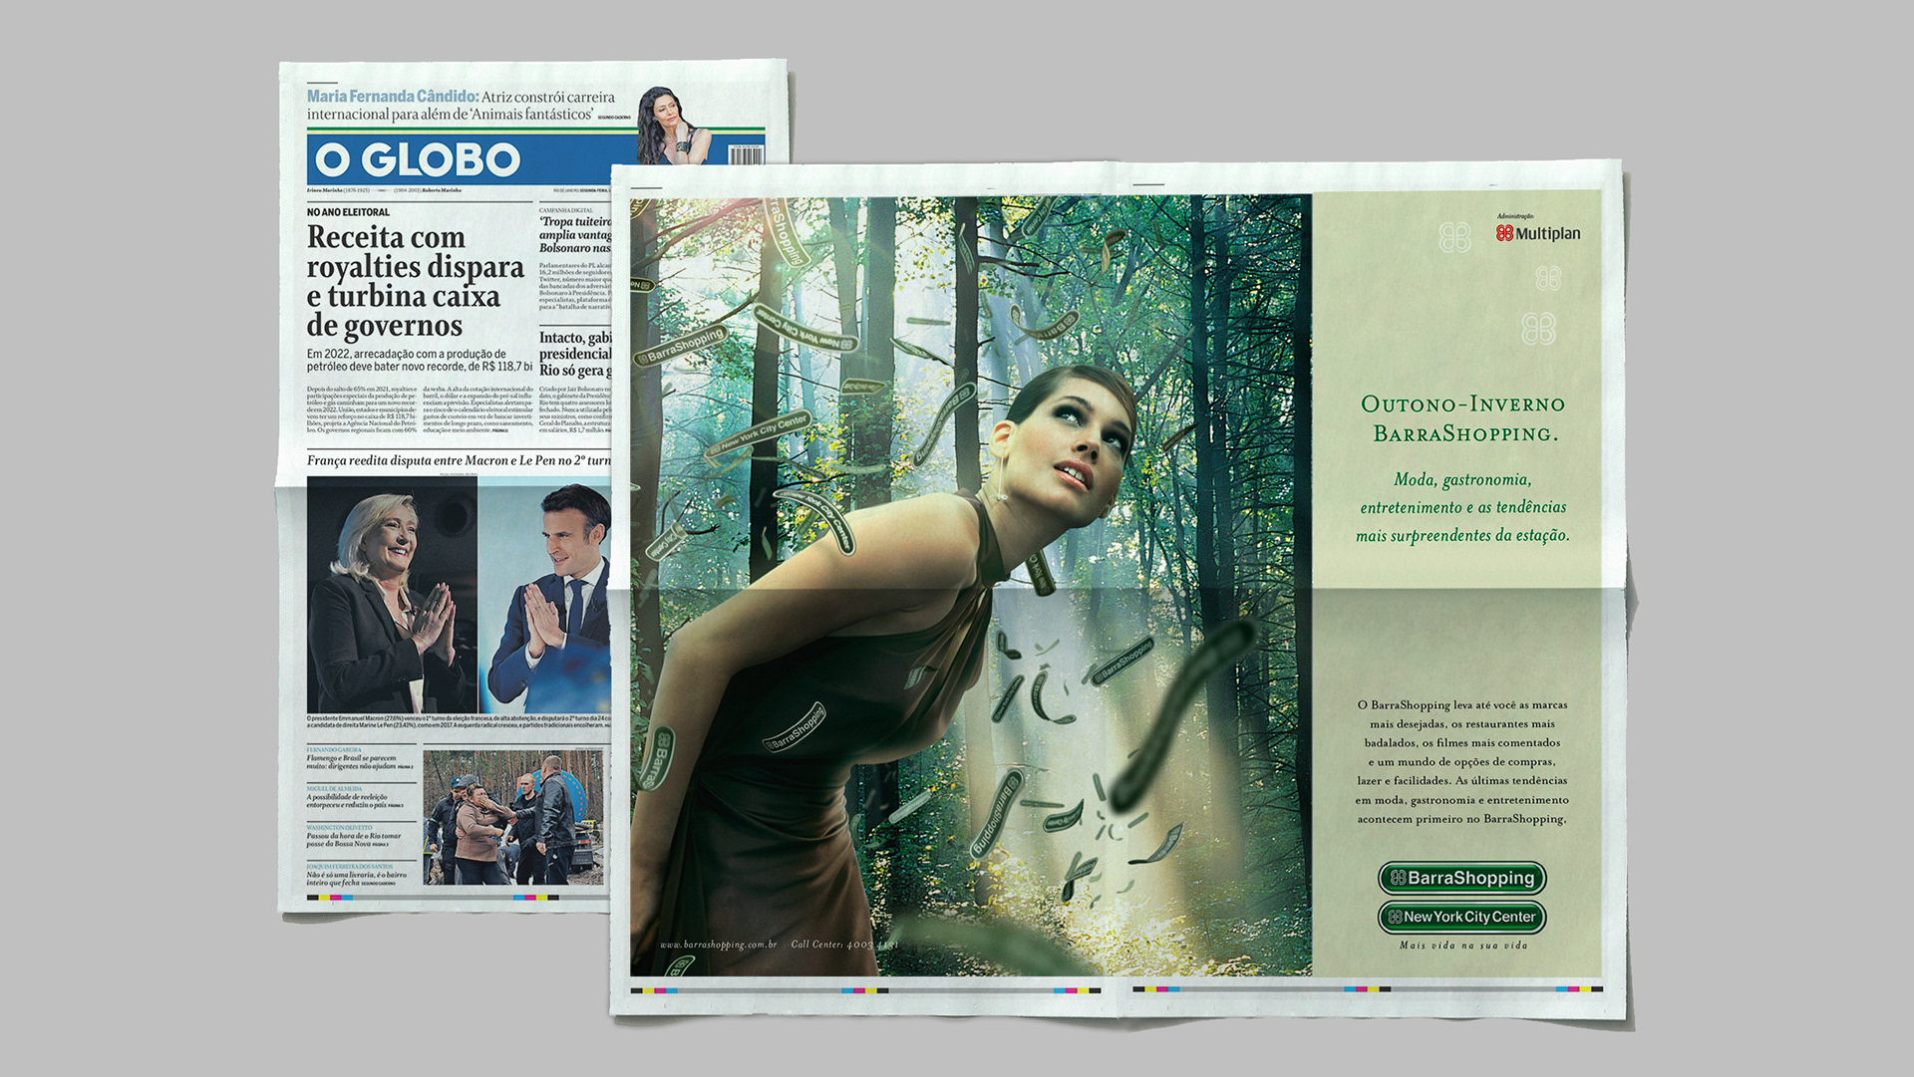This screenshot has width=1914, height=1077.
Task: Click the 'Passou da hora de o Rio tomar' teaser
Action: (354, 840)
